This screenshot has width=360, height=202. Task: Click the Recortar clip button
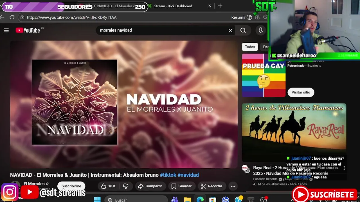click(211, 186)
